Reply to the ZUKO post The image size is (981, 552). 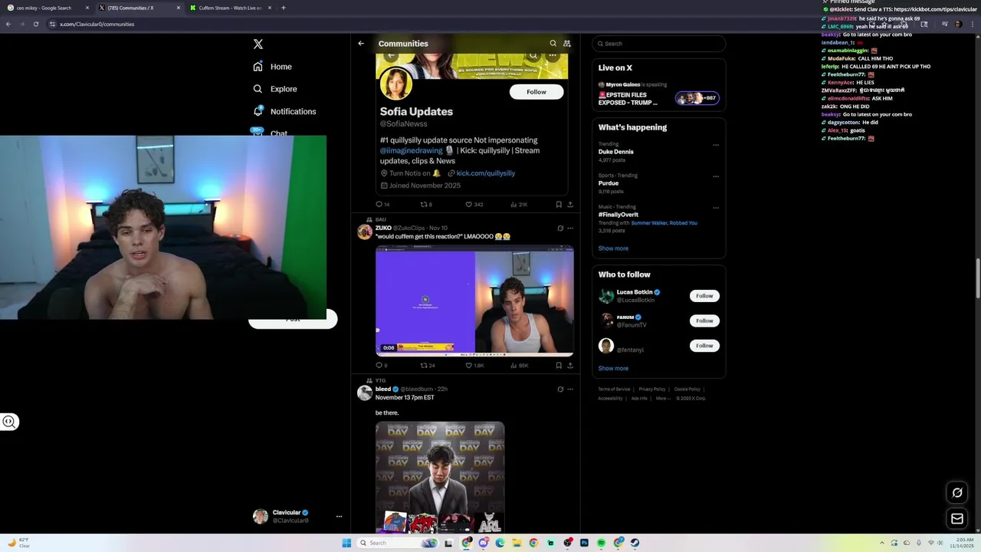coord(381,366)
